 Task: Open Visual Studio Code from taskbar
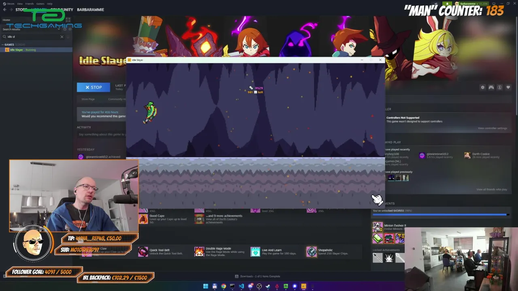[241, 287]
